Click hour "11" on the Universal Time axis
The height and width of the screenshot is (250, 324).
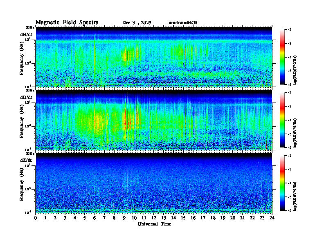[144, 218]
